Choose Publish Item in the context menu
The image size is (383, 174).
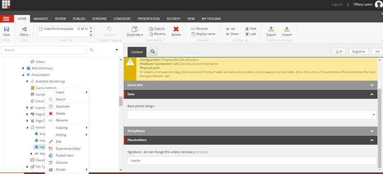tap(67, 155)
